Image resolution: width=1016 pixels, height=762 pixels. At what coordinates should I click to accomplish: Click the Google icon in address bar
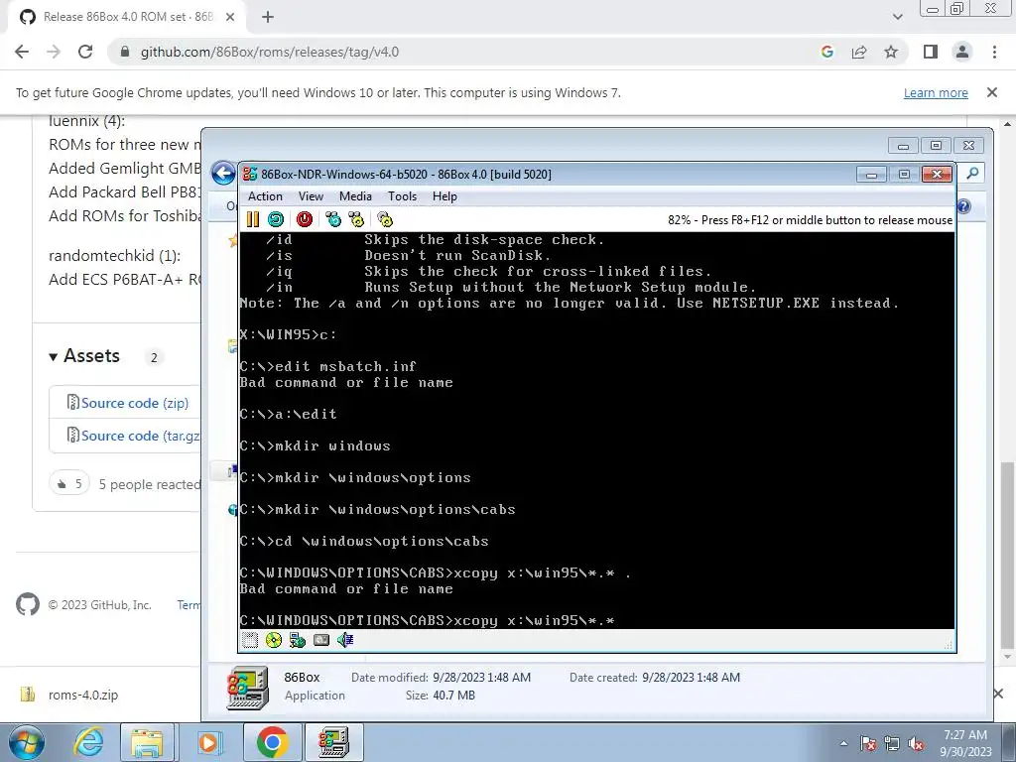(826, 52)
